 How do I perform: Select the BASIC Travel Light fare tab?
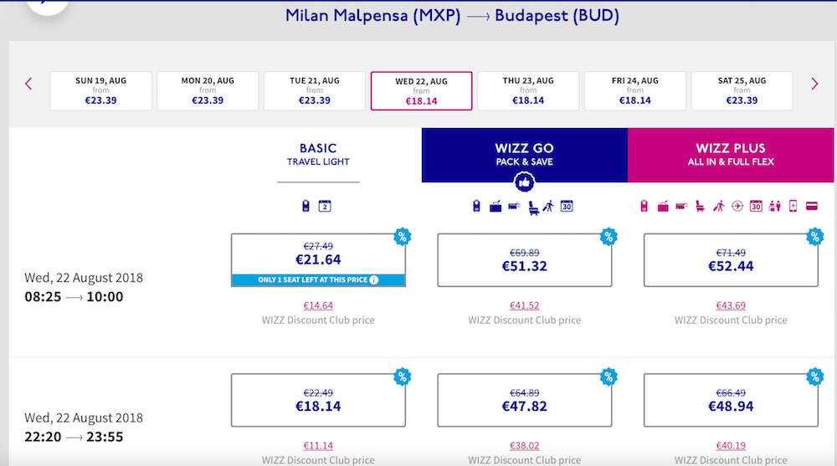(318, 155)
